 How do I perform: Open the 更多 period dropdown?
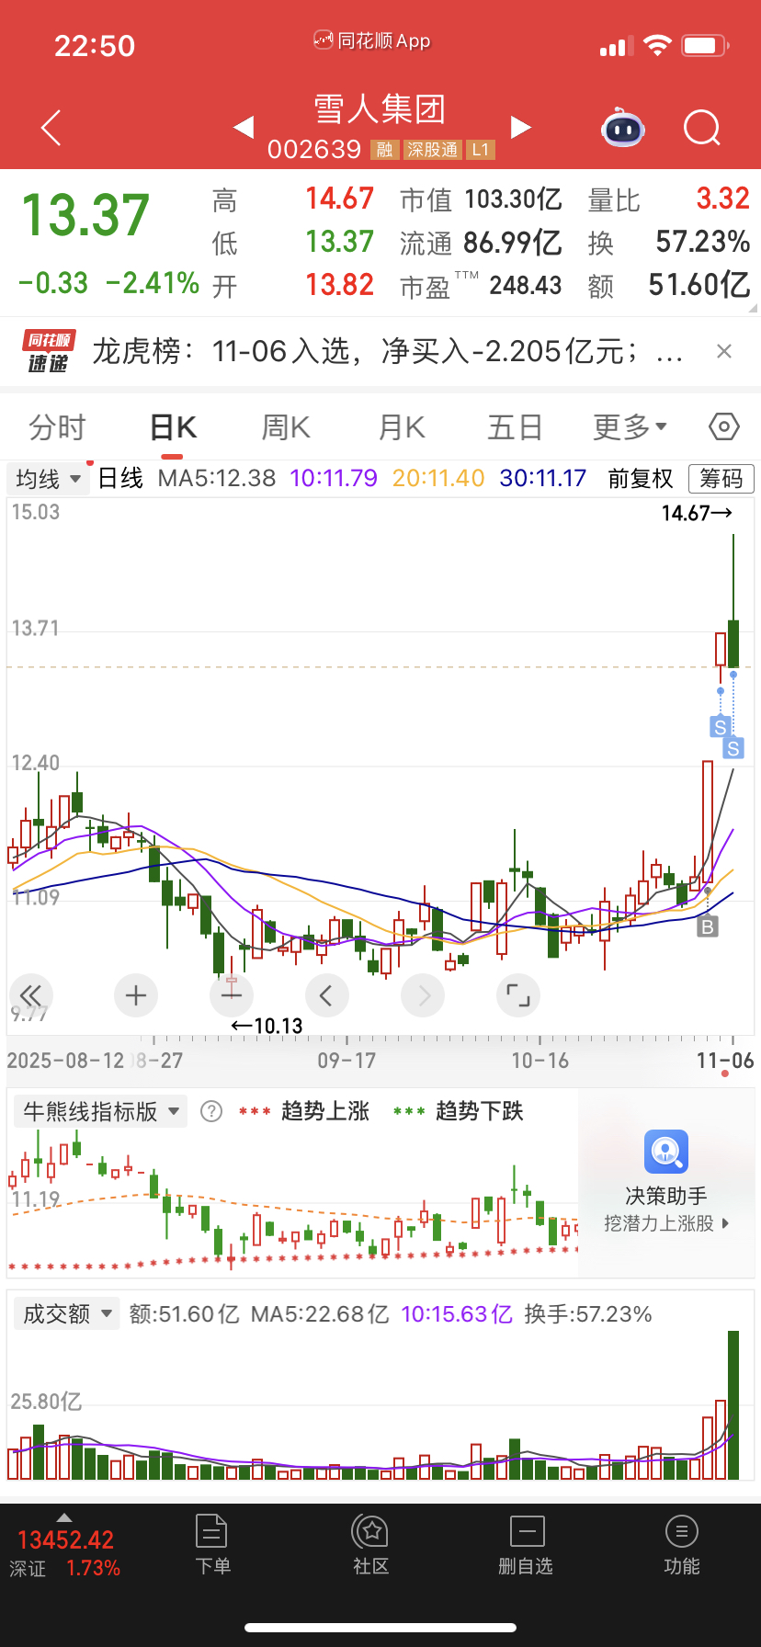click(x=630, y=427)
